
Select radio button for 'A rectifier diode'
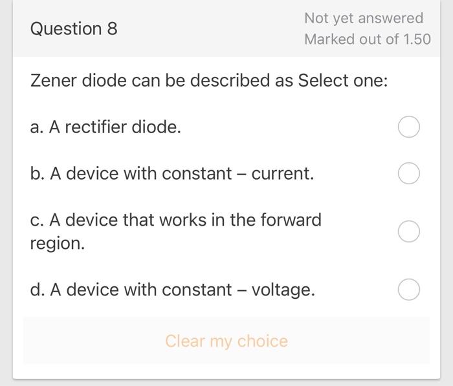tap(408, 127)
